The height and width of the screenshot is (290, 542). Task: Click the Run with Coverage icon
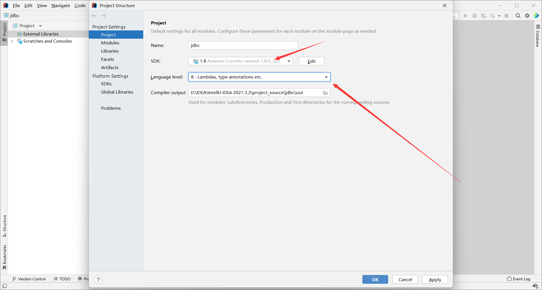click(x=484, y=16)
